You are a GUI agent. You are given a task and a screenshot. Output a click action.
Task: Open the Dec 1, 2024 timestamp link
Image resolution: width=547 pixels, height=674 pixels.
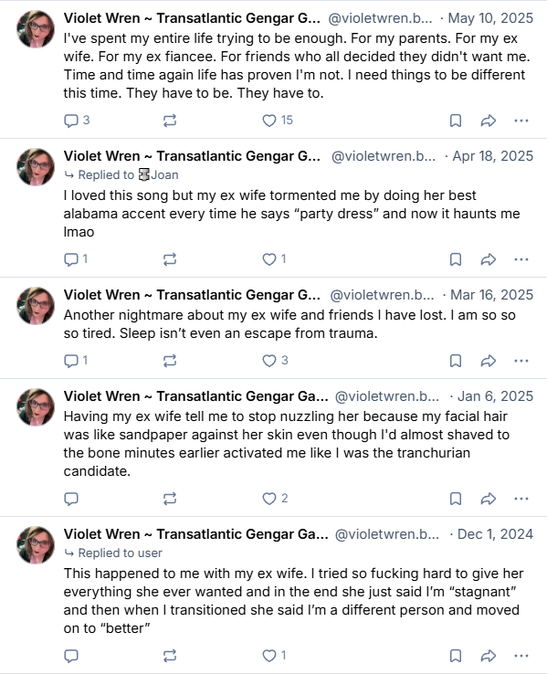[495, 534]
